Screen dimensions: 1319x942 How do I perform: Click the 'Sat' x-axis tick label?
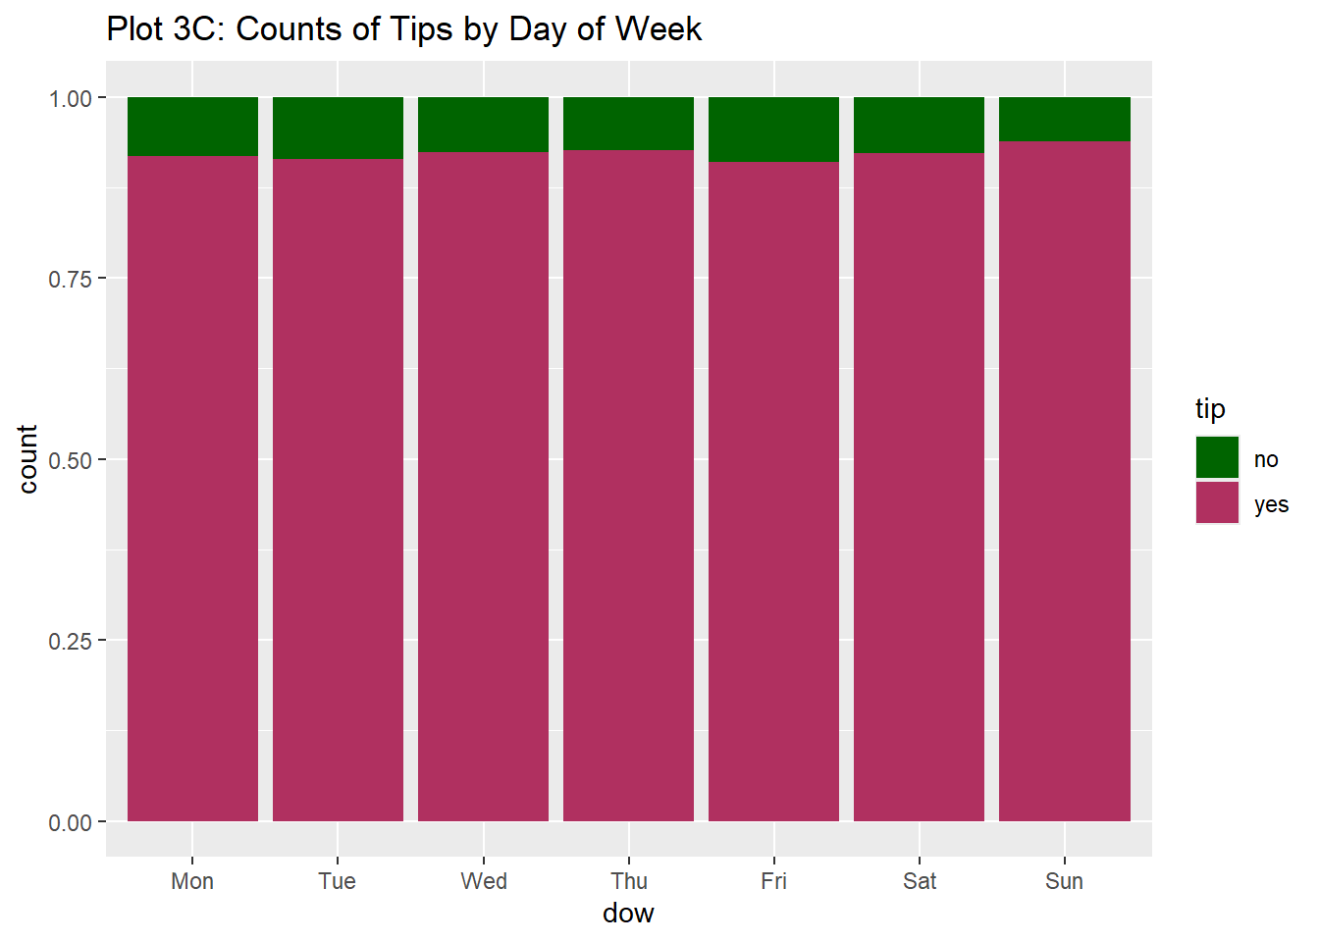pyautogui.click(x=920, y=881)
